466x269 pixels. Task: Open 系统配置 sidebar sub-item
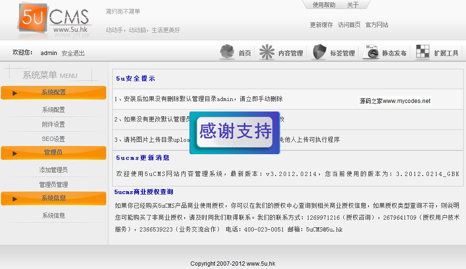[53, 110]
